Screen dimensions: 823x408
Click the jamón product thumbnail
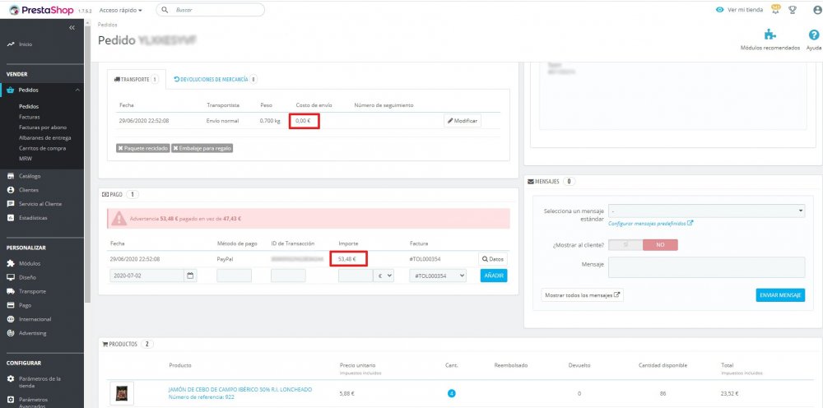pyautogui.click(x=122, y=393)
